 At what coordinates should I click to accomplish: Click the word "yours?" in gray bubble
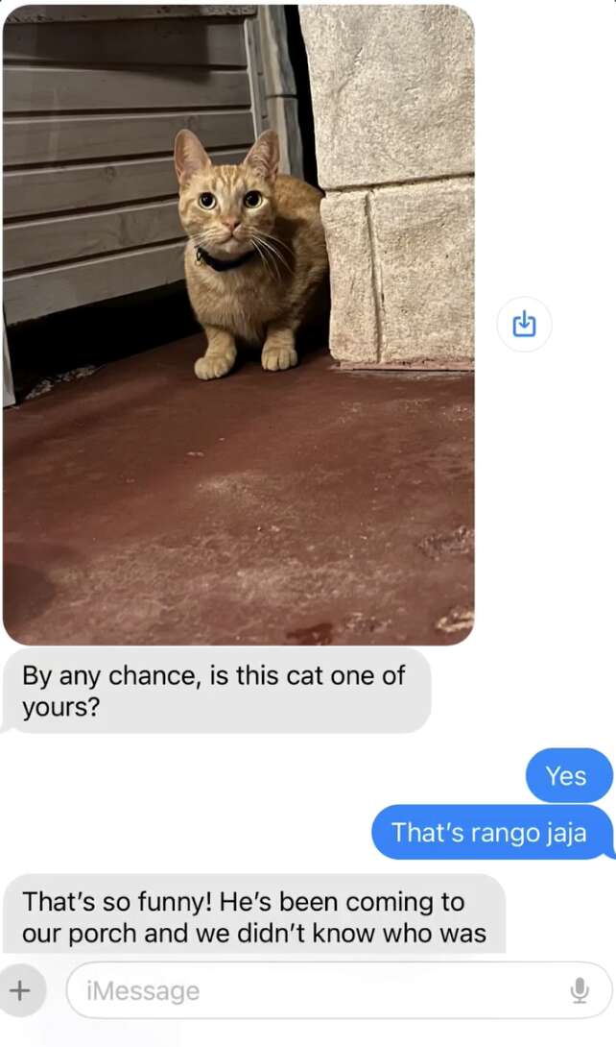coord(60,709)
